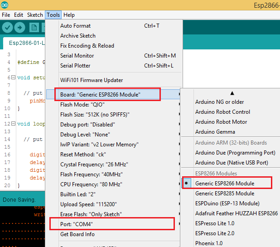Click line number 20 in the editor
Image resolution: width=280 pixels, height=247 pixels.
click(7, 185)
